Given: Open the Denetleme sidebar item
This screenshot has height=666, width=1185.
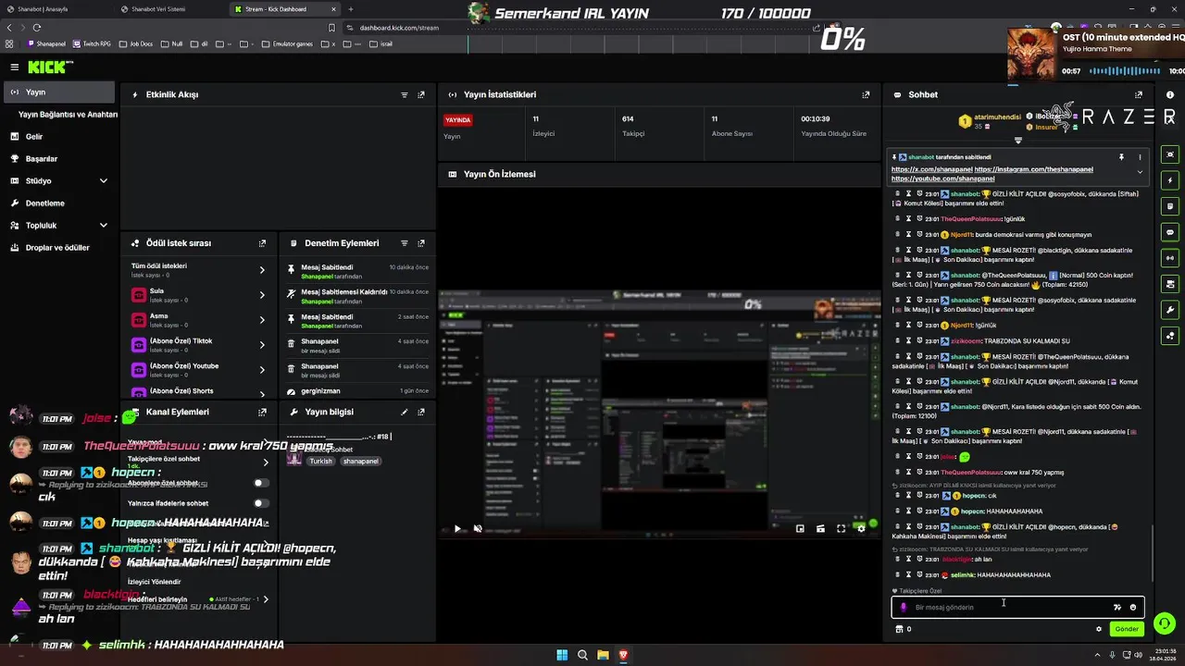Looking at the screenshot, I should [59, 203].
